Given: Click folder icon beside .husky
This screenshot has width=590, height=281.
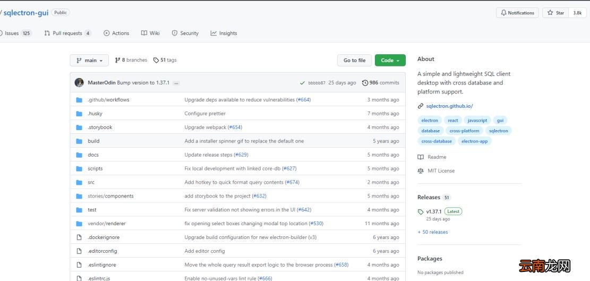Looking at the screenshot, I should coord(79,114).
